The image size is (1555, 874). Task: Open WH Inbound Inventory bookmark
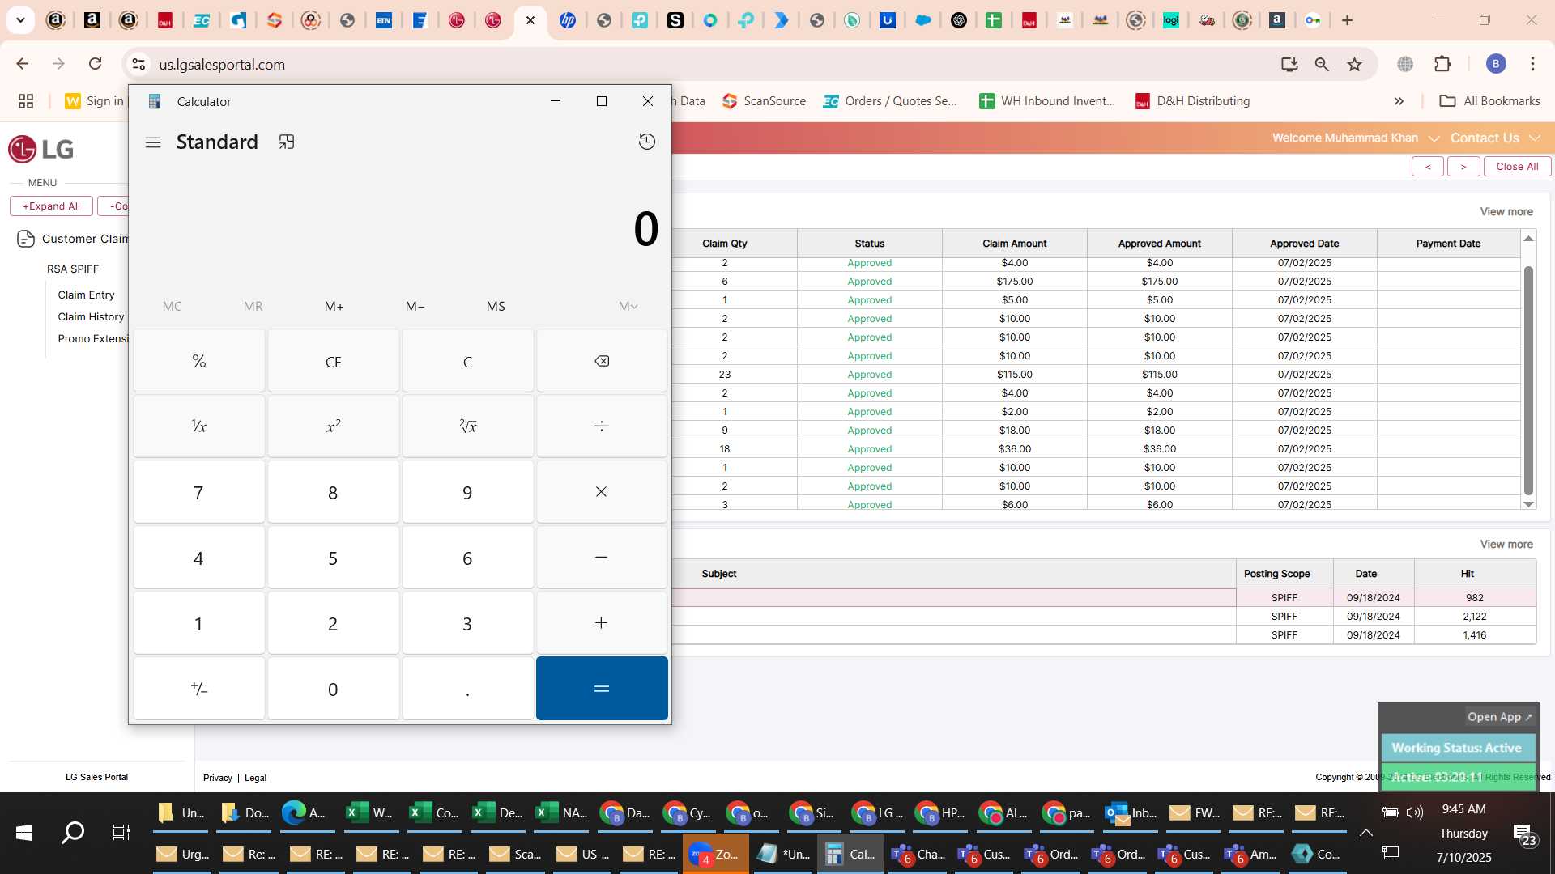pyautogui.click(x=1047, y=101)
